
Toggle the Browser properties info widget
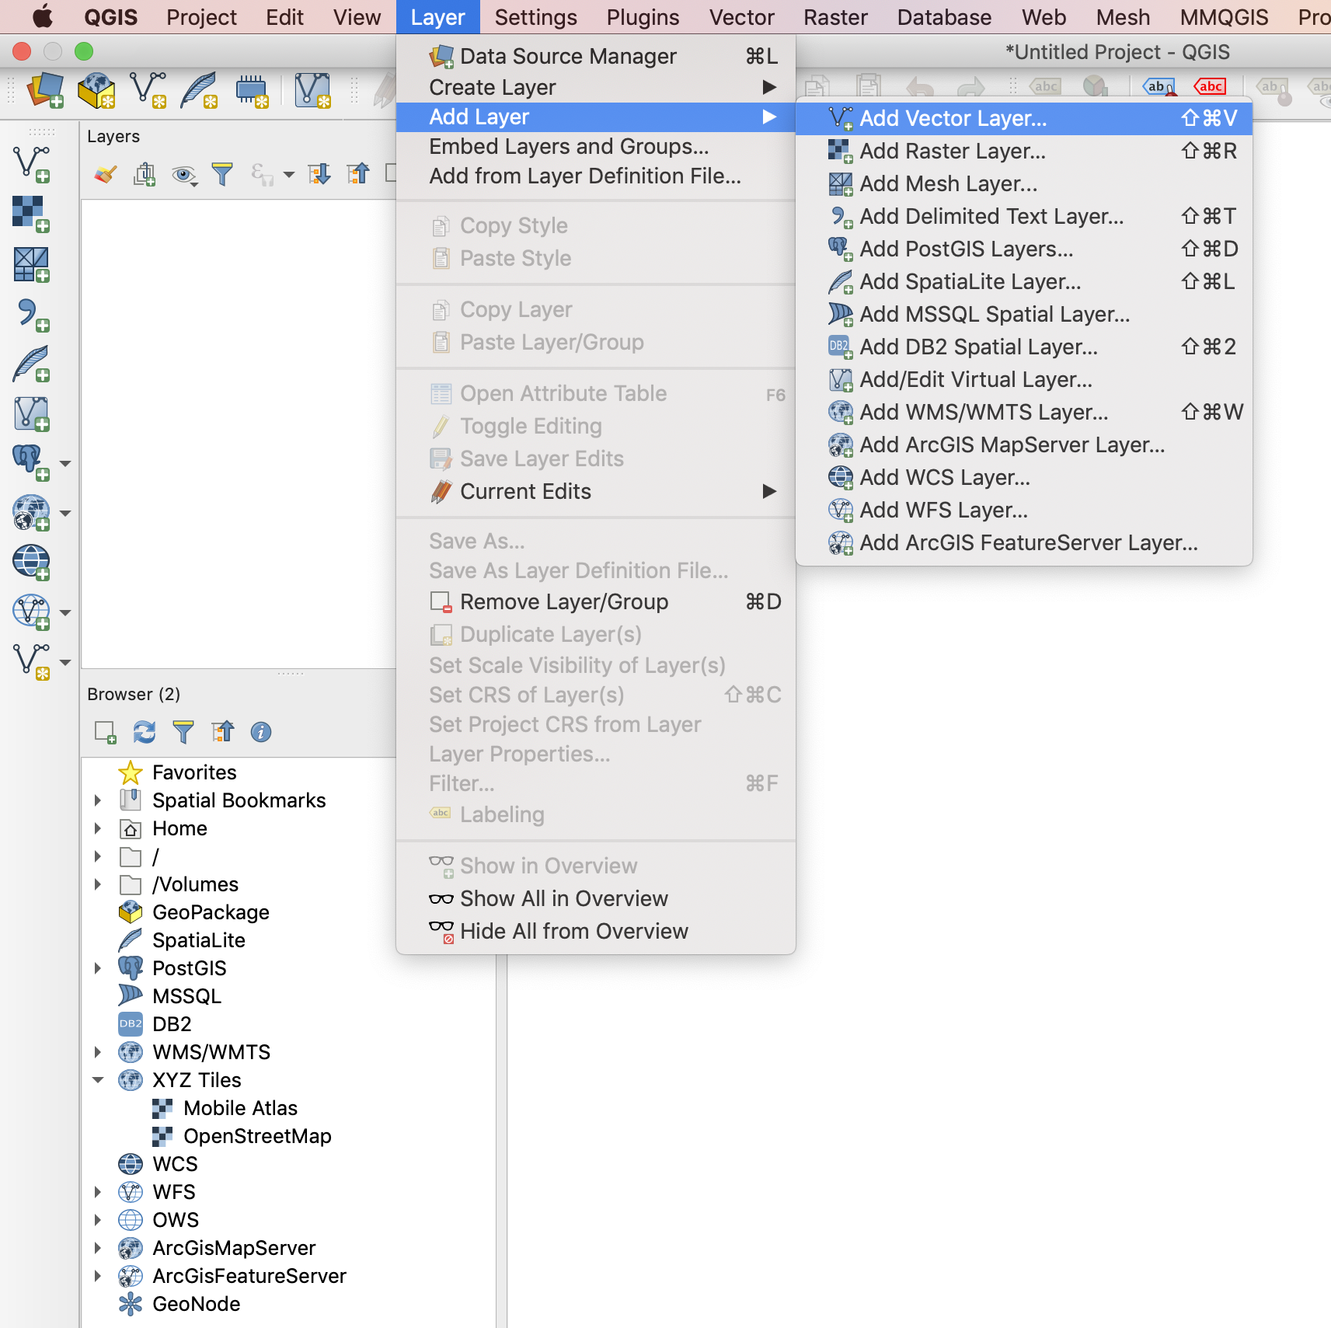click(260, 732)
